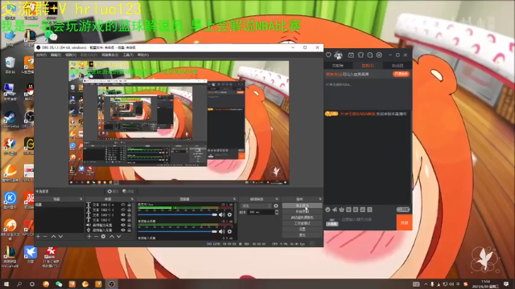The height and width of the screenshot is (289, 515).
Task: Click the scene transition properties gear icon
Action: tap(276, 206)
